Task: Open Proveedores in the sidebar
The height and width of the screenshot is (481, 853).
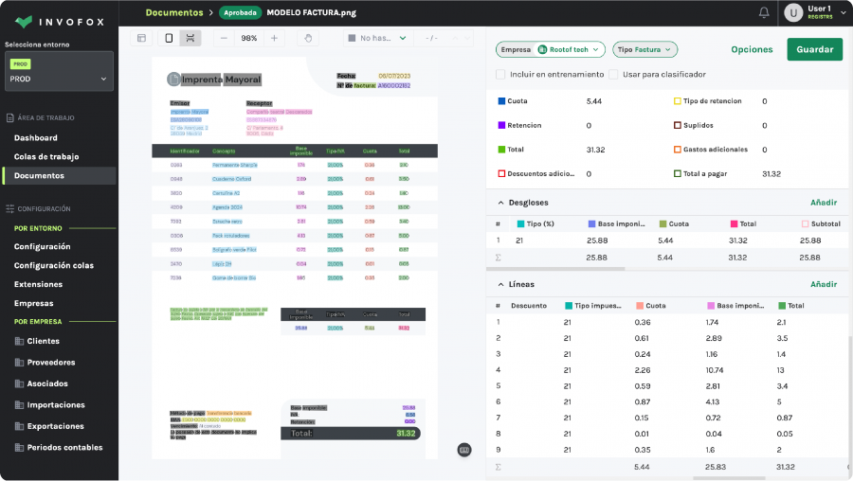Action: (51, 362)
